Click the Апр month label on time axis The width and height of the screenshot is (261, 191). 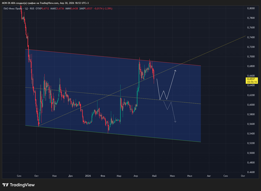(x=136, y=176)
